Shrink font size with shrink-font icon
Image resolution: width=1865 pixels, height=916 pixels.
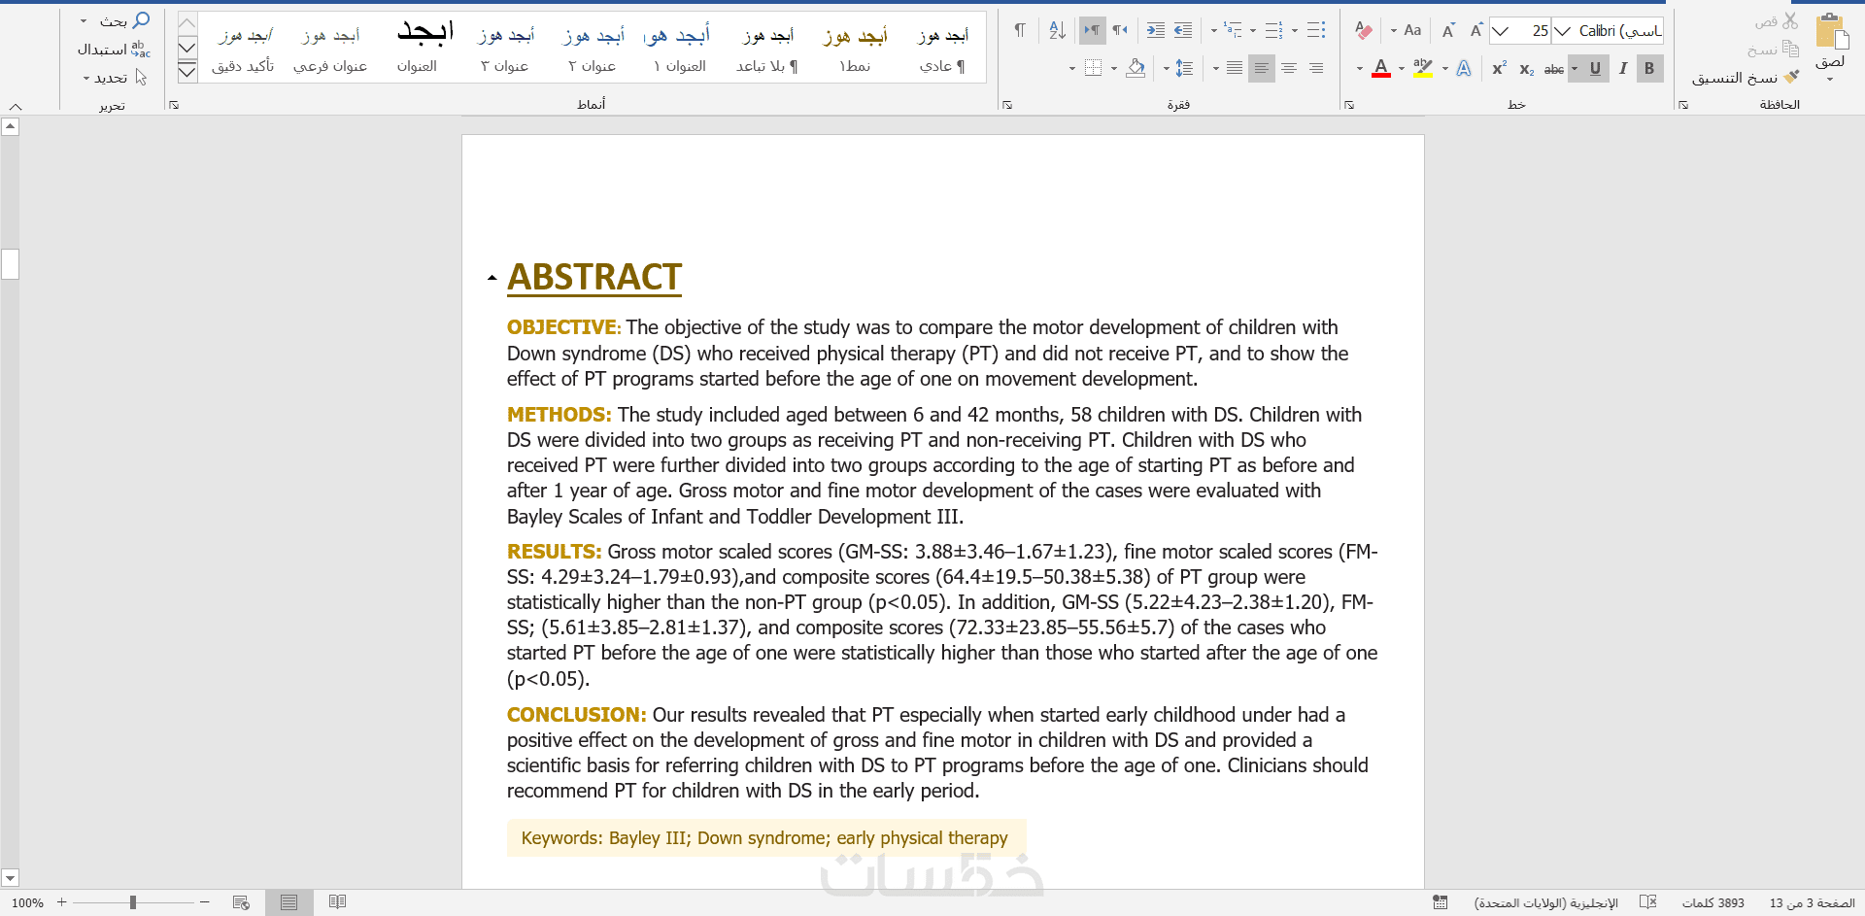(1448, 30)
